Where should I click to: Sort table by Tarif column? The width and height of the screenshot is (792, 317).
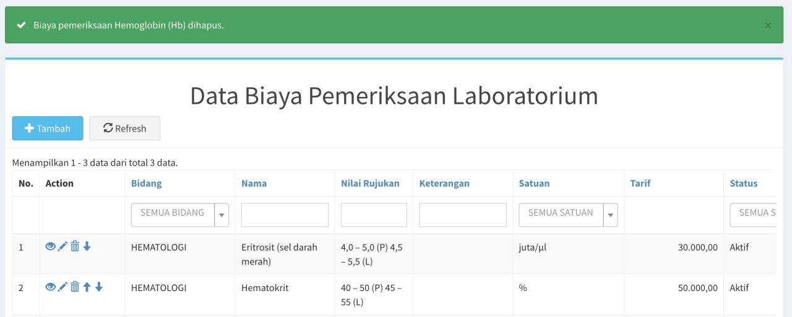[x=640, y=184]
